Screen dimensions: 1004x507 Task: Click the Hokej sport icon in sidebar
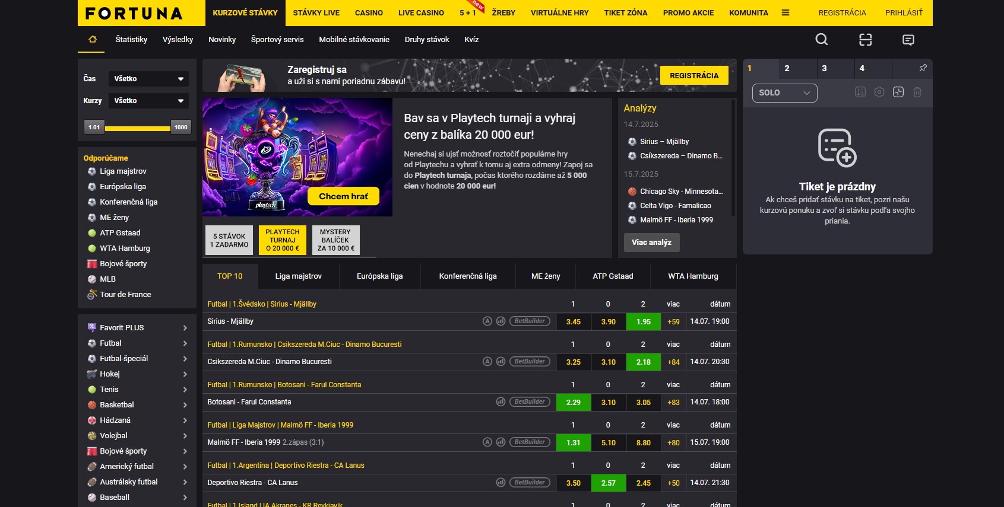click(x=92, y=374)
